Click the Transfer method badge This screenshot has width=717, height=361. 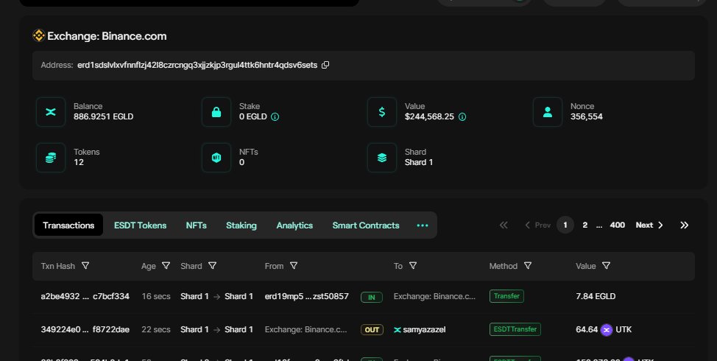[x=506, y=296]
